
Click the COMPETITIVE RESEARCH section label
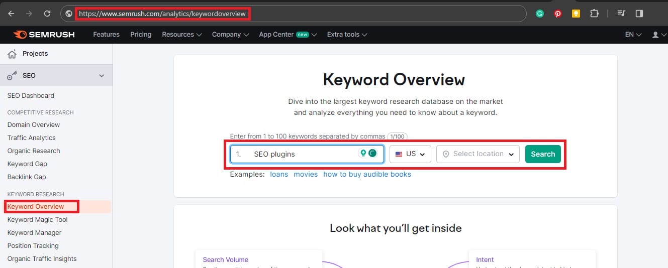click(41, 112)
